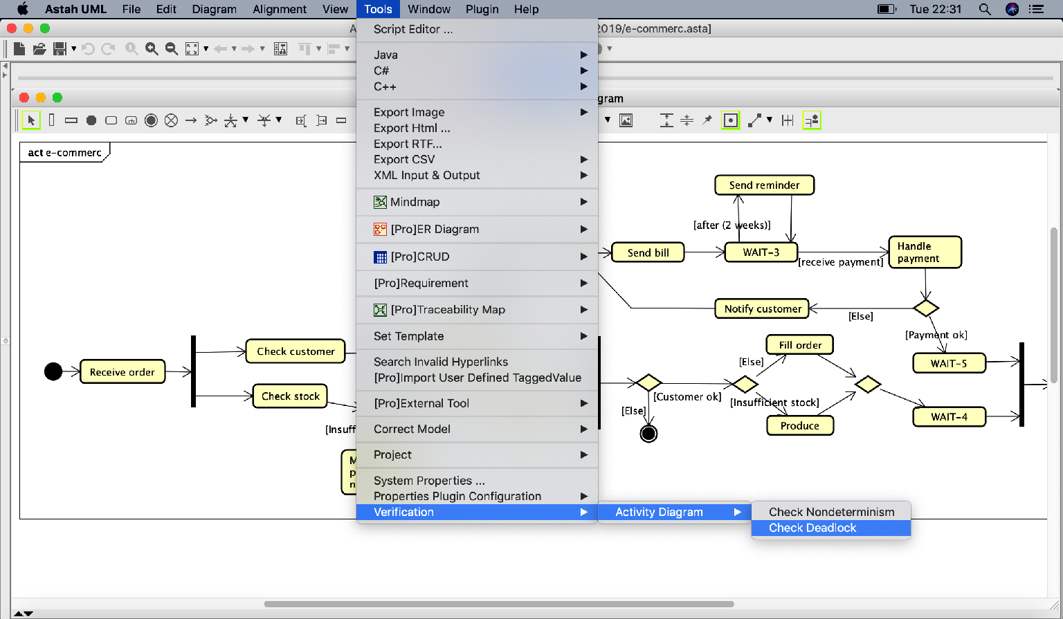The width and height of the screenshot is (1063, 619).
Task: Open Spotlight search in macOS menu bar
Action: [x=985, y=9]
